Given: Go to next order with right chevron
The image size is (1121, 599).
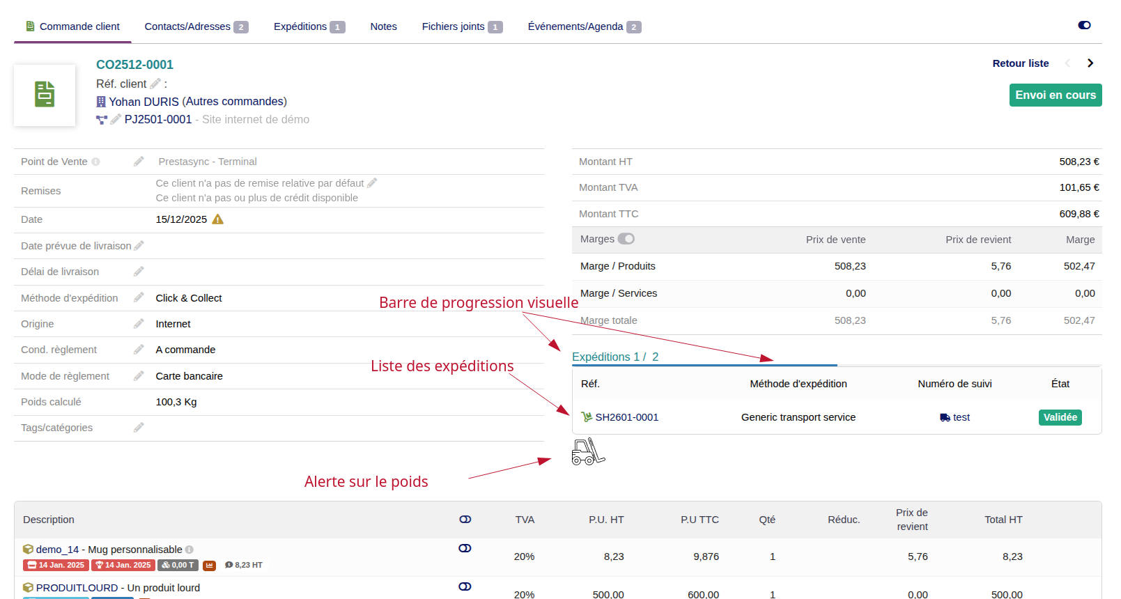Looking at the screenshot, I should click(x=1090, y=63).
